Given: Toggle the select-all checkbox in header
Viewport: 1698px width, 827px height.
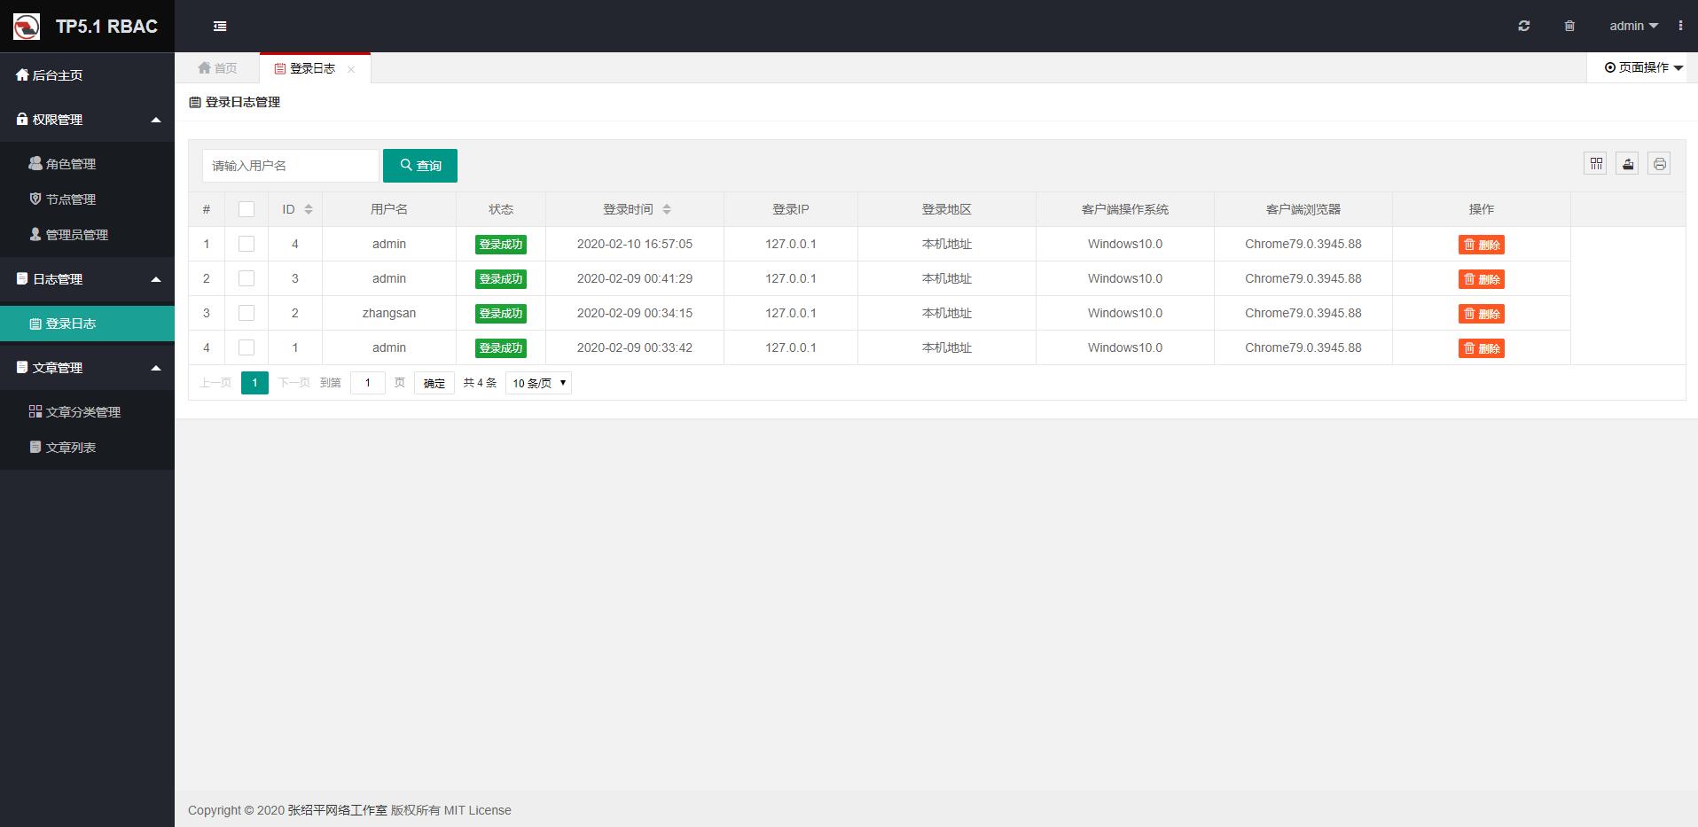Looking at the screenshot, I should [246, 209].
